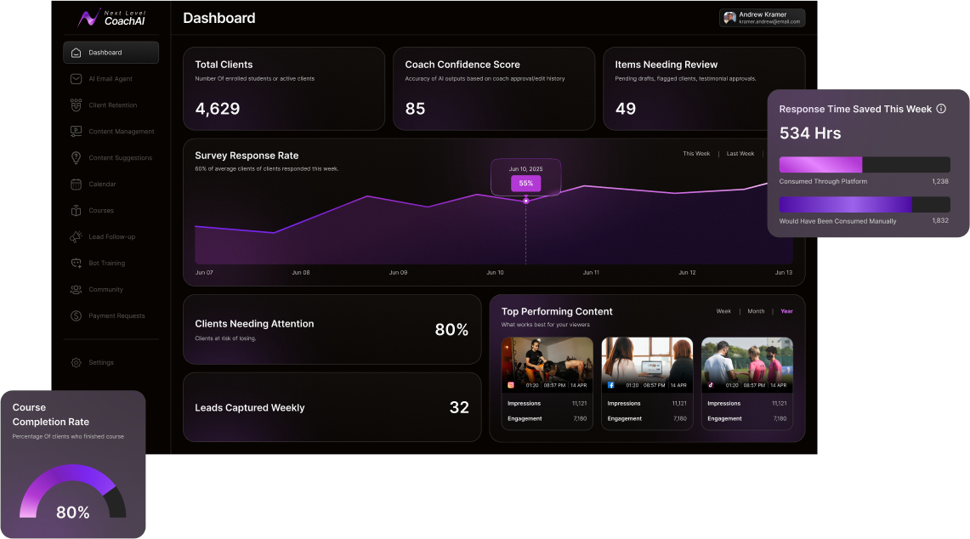Open the Settings gear in the sidebar
970x539 pixels.
point(76,362)
